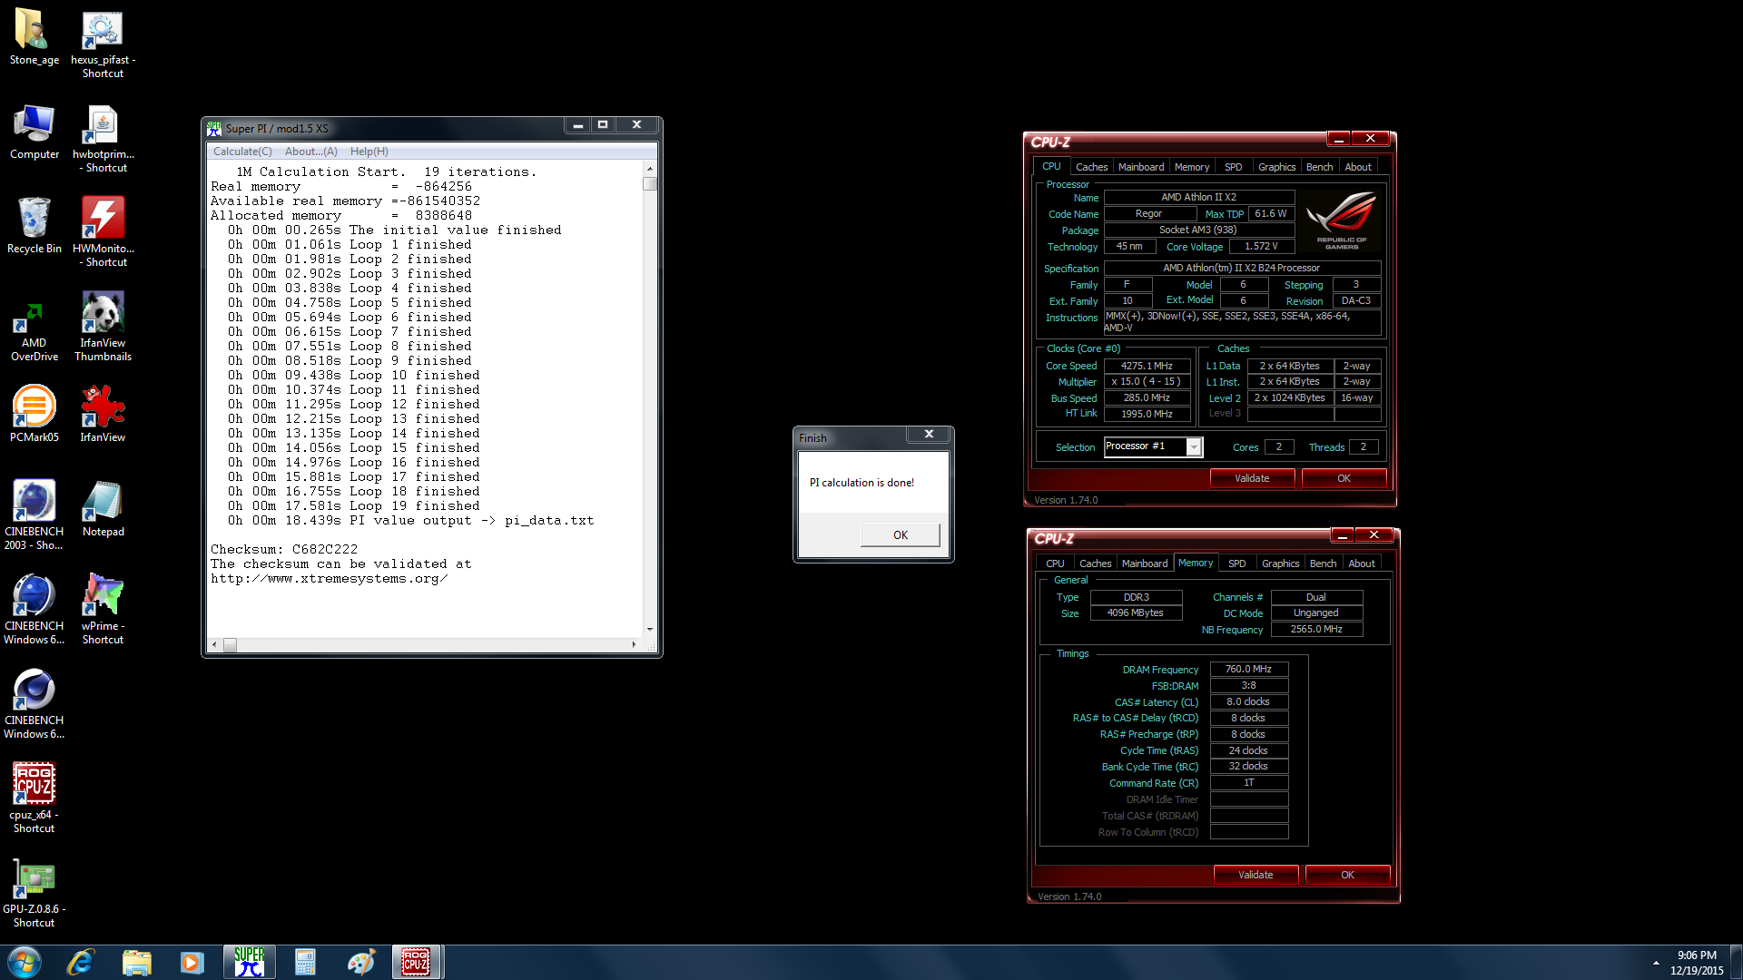
Task: Open SPD tab in bottom CPU-Z window
Action: 1236,563
